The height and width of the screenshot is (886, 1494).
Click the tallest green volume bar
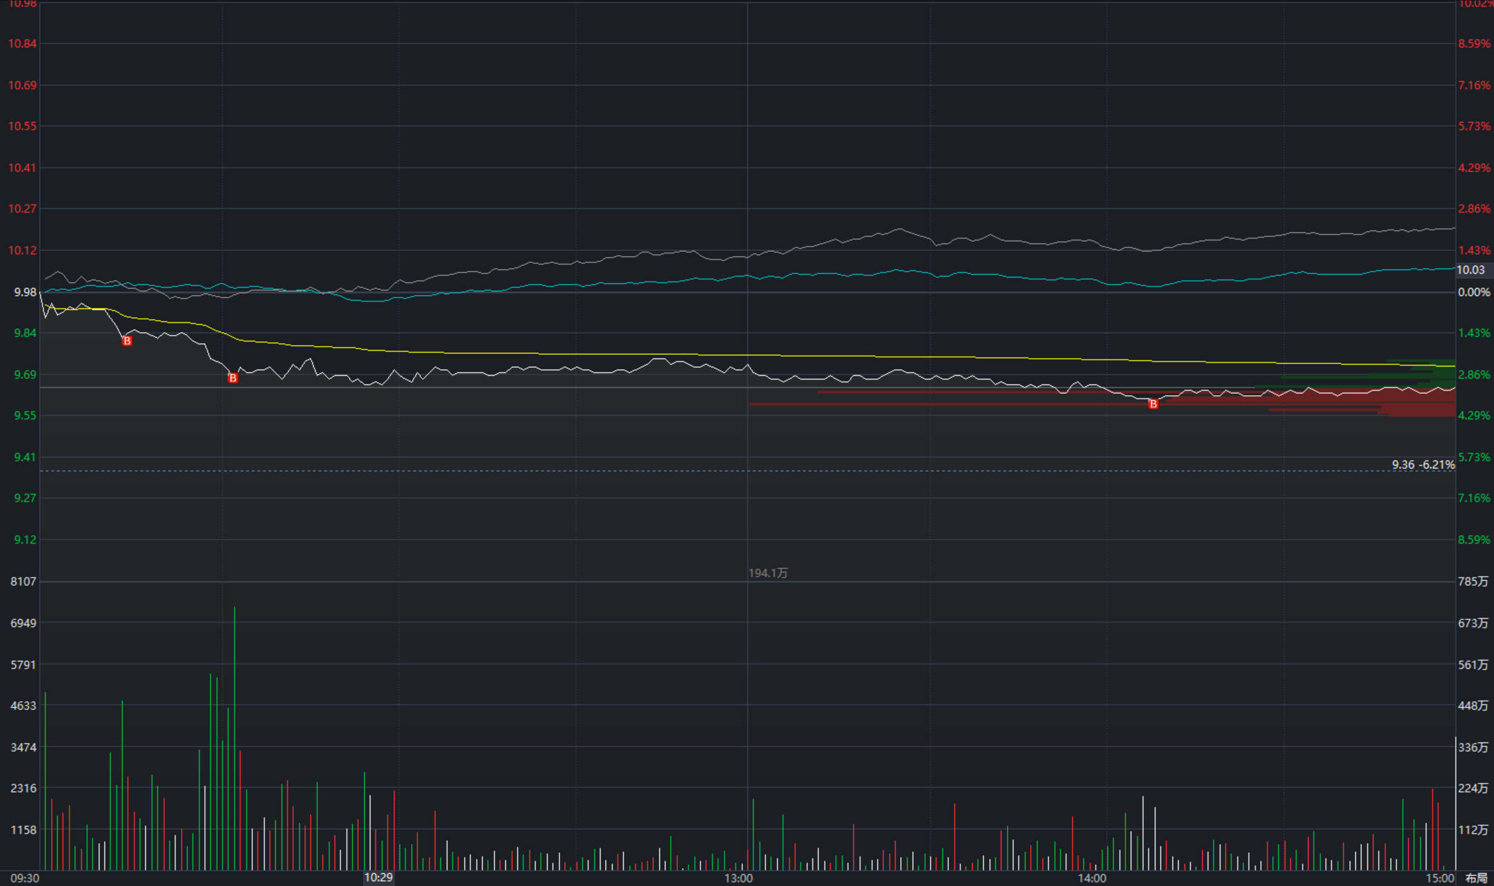click(234, 739)
